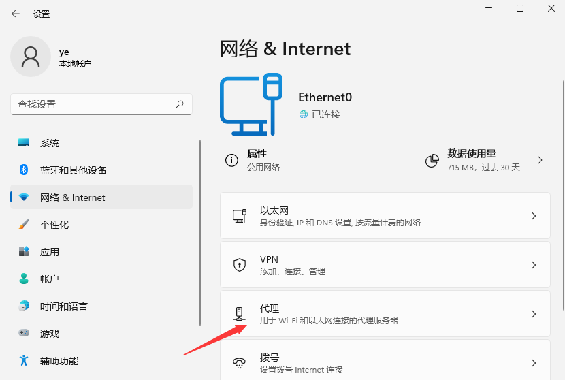Open 蓝牙和其他设备 in the sidebar
Viewport: 565px width, 380px height.
(101, 170)
